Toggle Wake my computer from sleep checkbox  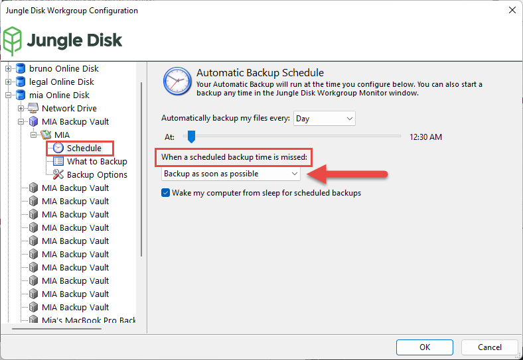click(165, 193)
